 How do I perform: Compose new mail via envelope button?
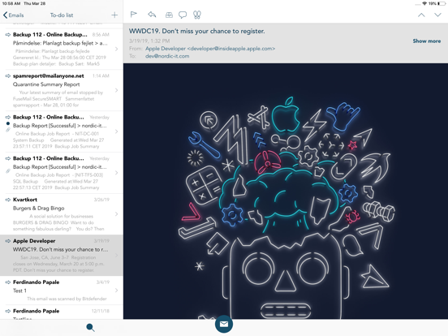(224, 324)
